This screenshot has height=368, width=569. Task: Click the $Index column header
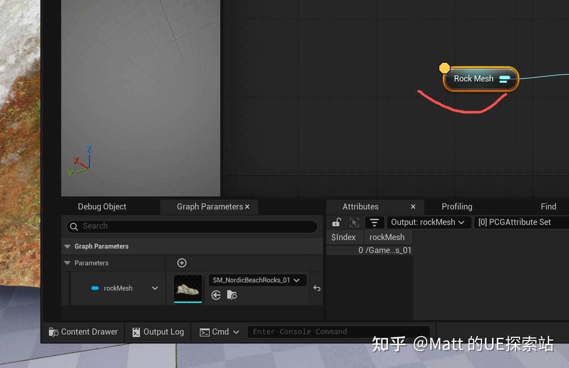pyautogui.click(x=344, y=237)
